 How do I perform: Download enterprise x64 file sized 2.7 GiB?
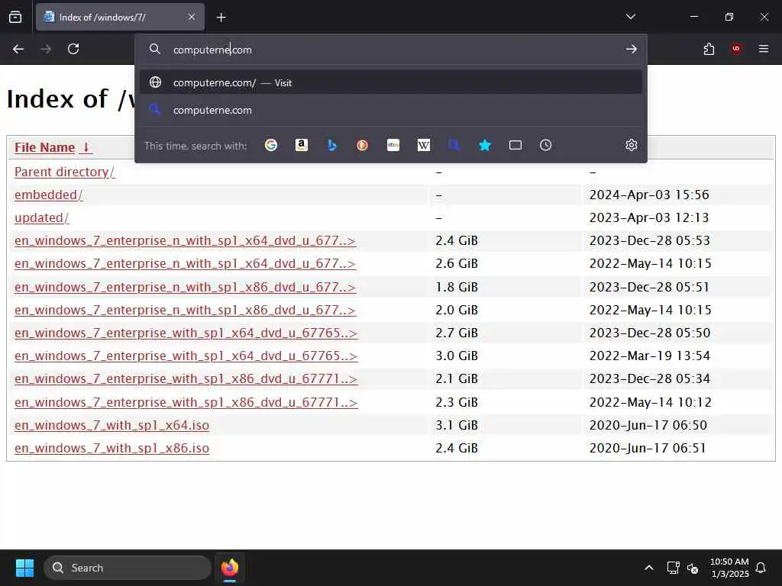pyautogui.click(x=186, y=333)
